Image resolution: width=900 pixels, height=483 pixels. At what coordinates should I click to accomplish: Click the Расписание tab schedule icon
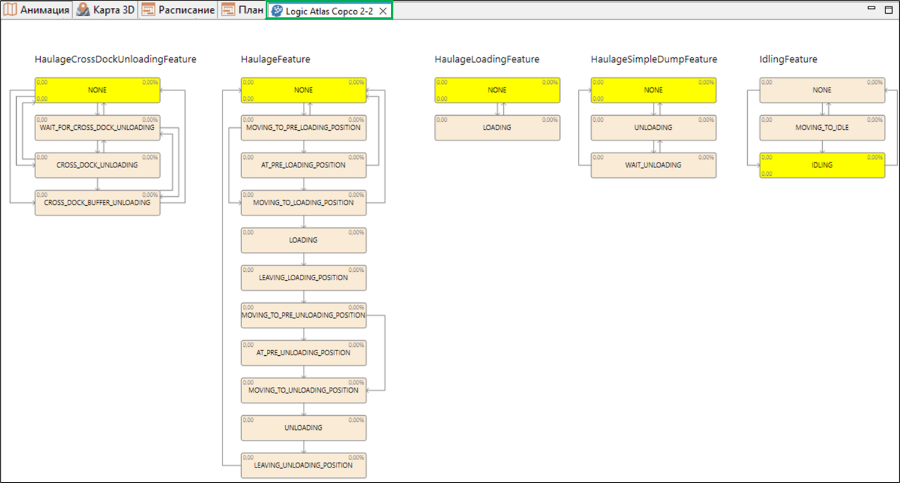(148, 10)
